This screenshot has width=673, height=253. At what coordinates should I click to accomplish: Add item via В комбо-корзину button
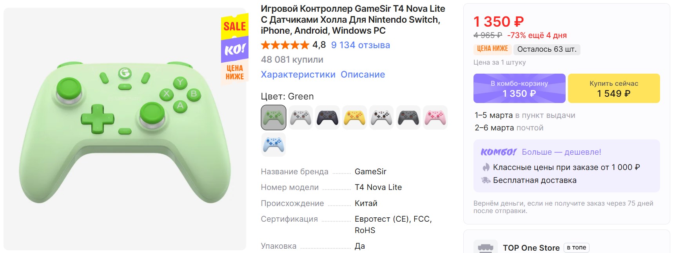[519, 89]
